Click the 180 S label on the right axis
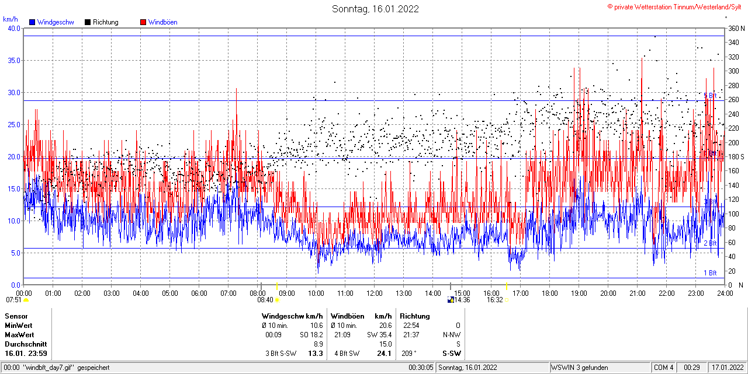 [x=736, y=157]
